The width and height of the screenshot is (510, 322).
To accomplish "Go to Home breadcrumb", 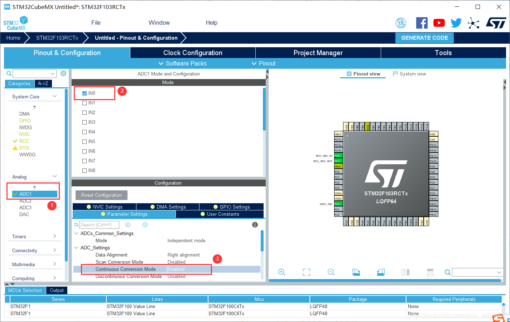I will tap(13, 38).
